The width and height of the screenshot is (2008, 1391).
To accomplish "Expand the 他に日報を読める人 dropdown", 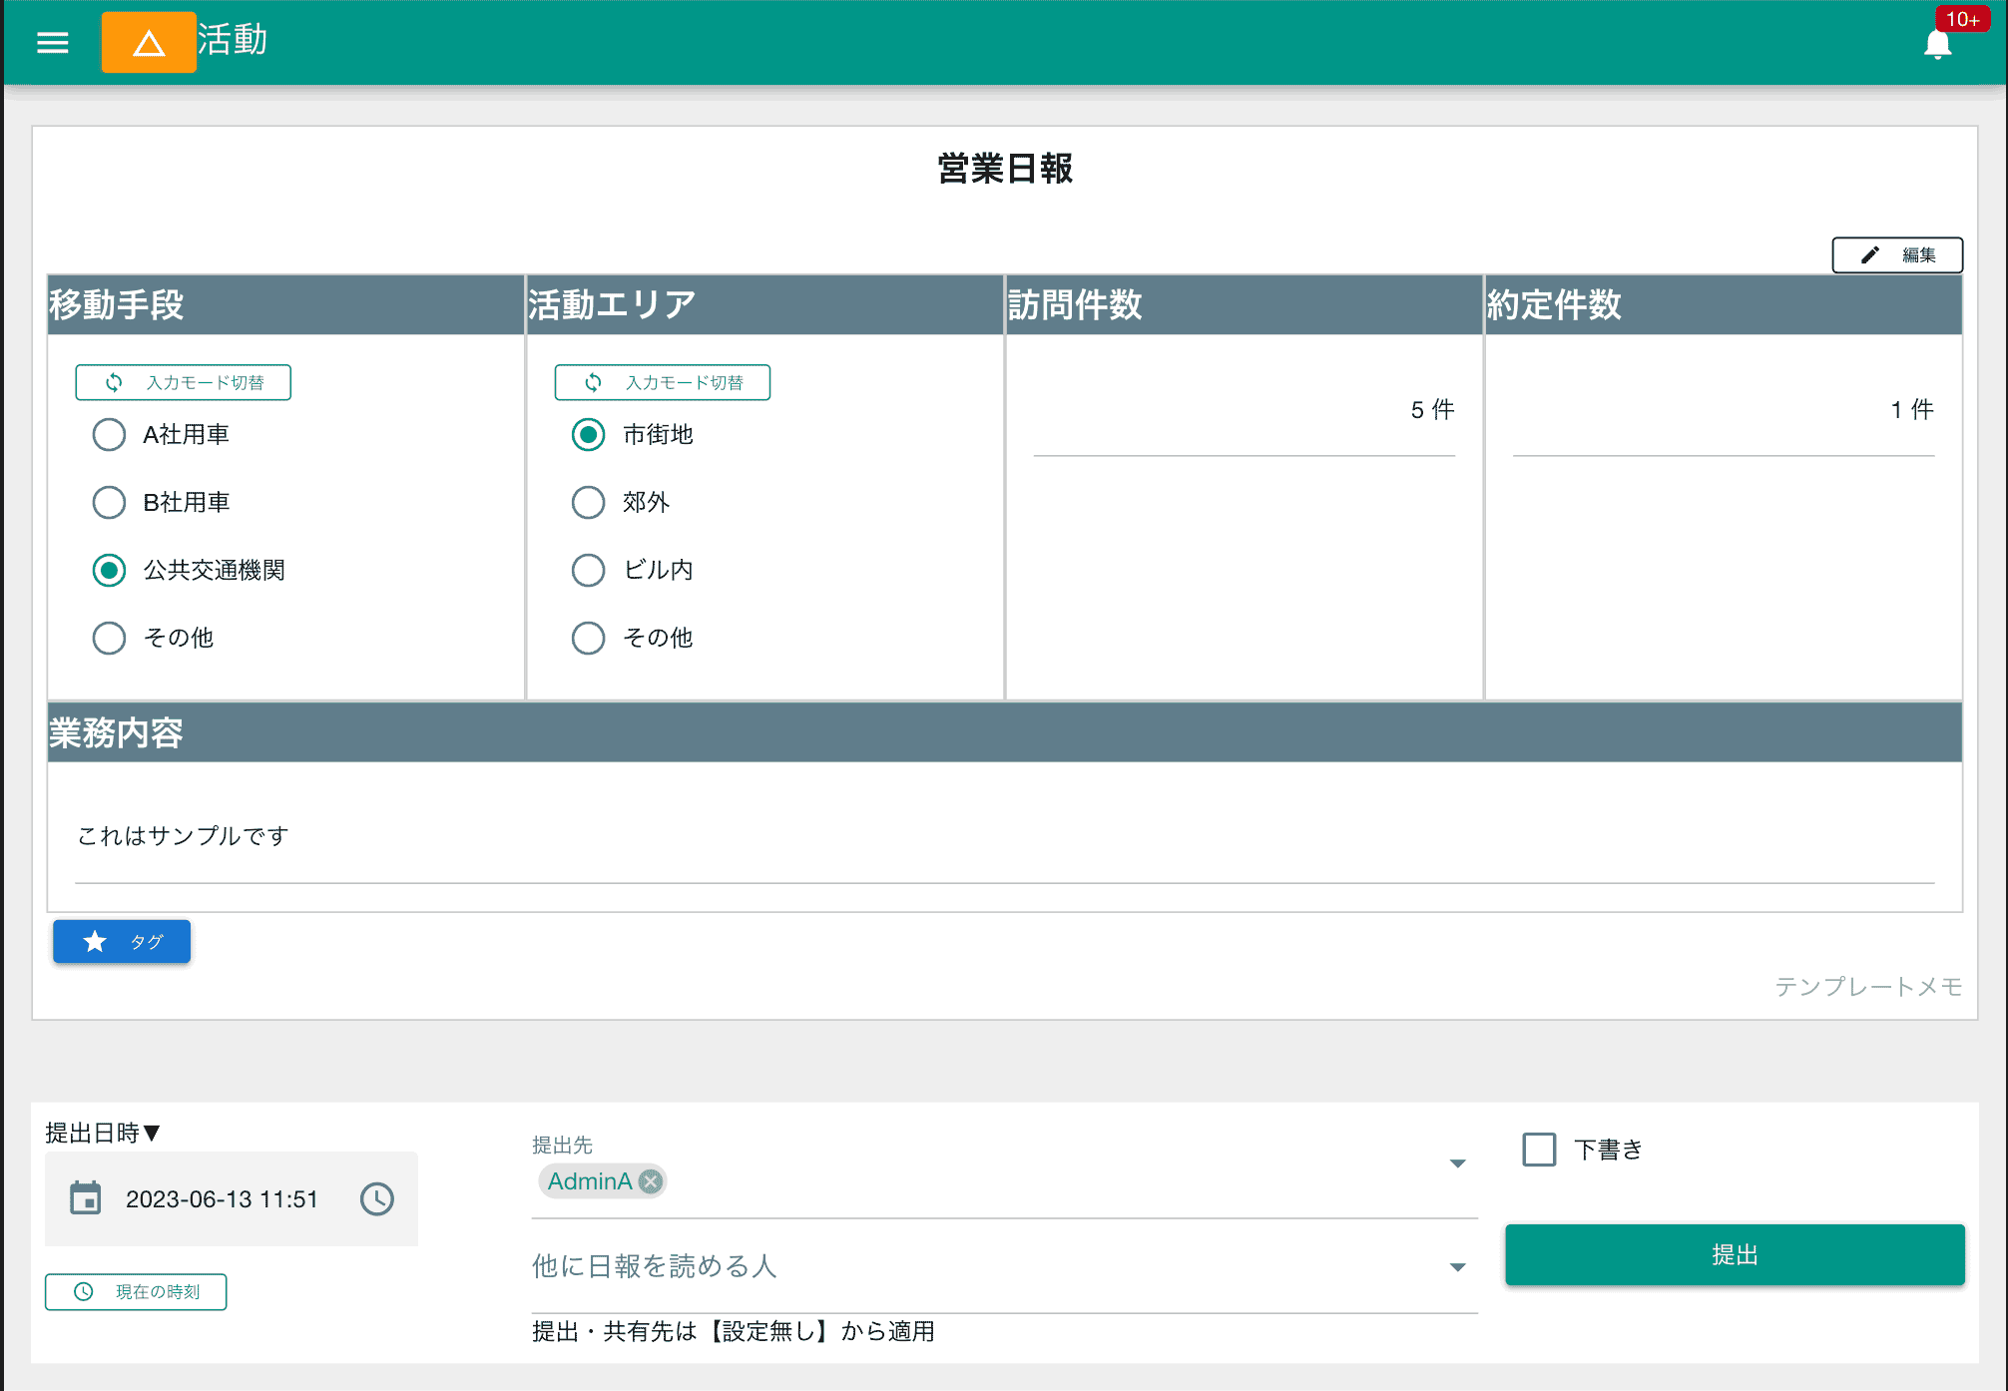I will point(1458,1267).
